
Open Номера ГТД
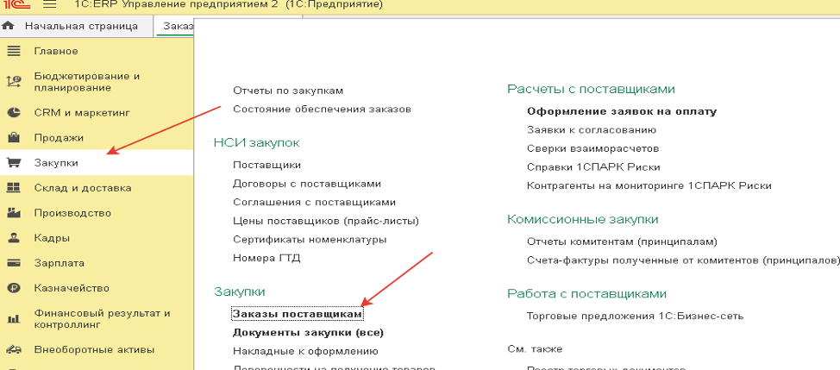tap(266, 258)
